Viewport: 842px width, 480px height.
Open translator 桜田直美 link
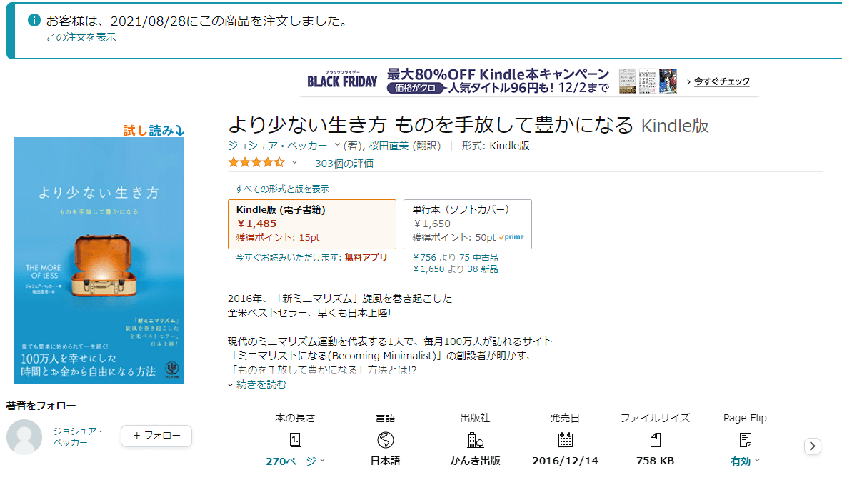[389, 146]
